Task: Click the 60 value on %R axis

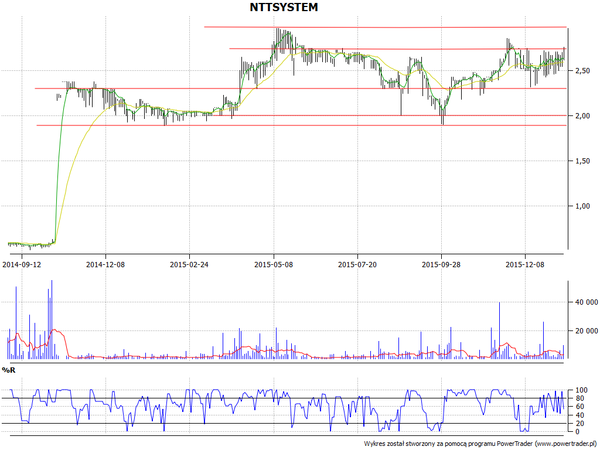Action: 579,407
